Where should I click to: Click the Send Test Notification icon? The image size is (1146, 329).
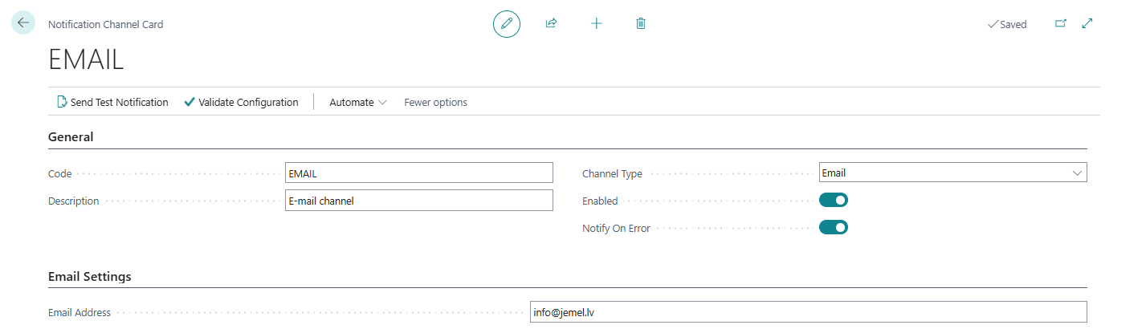(x=62, y=102)
